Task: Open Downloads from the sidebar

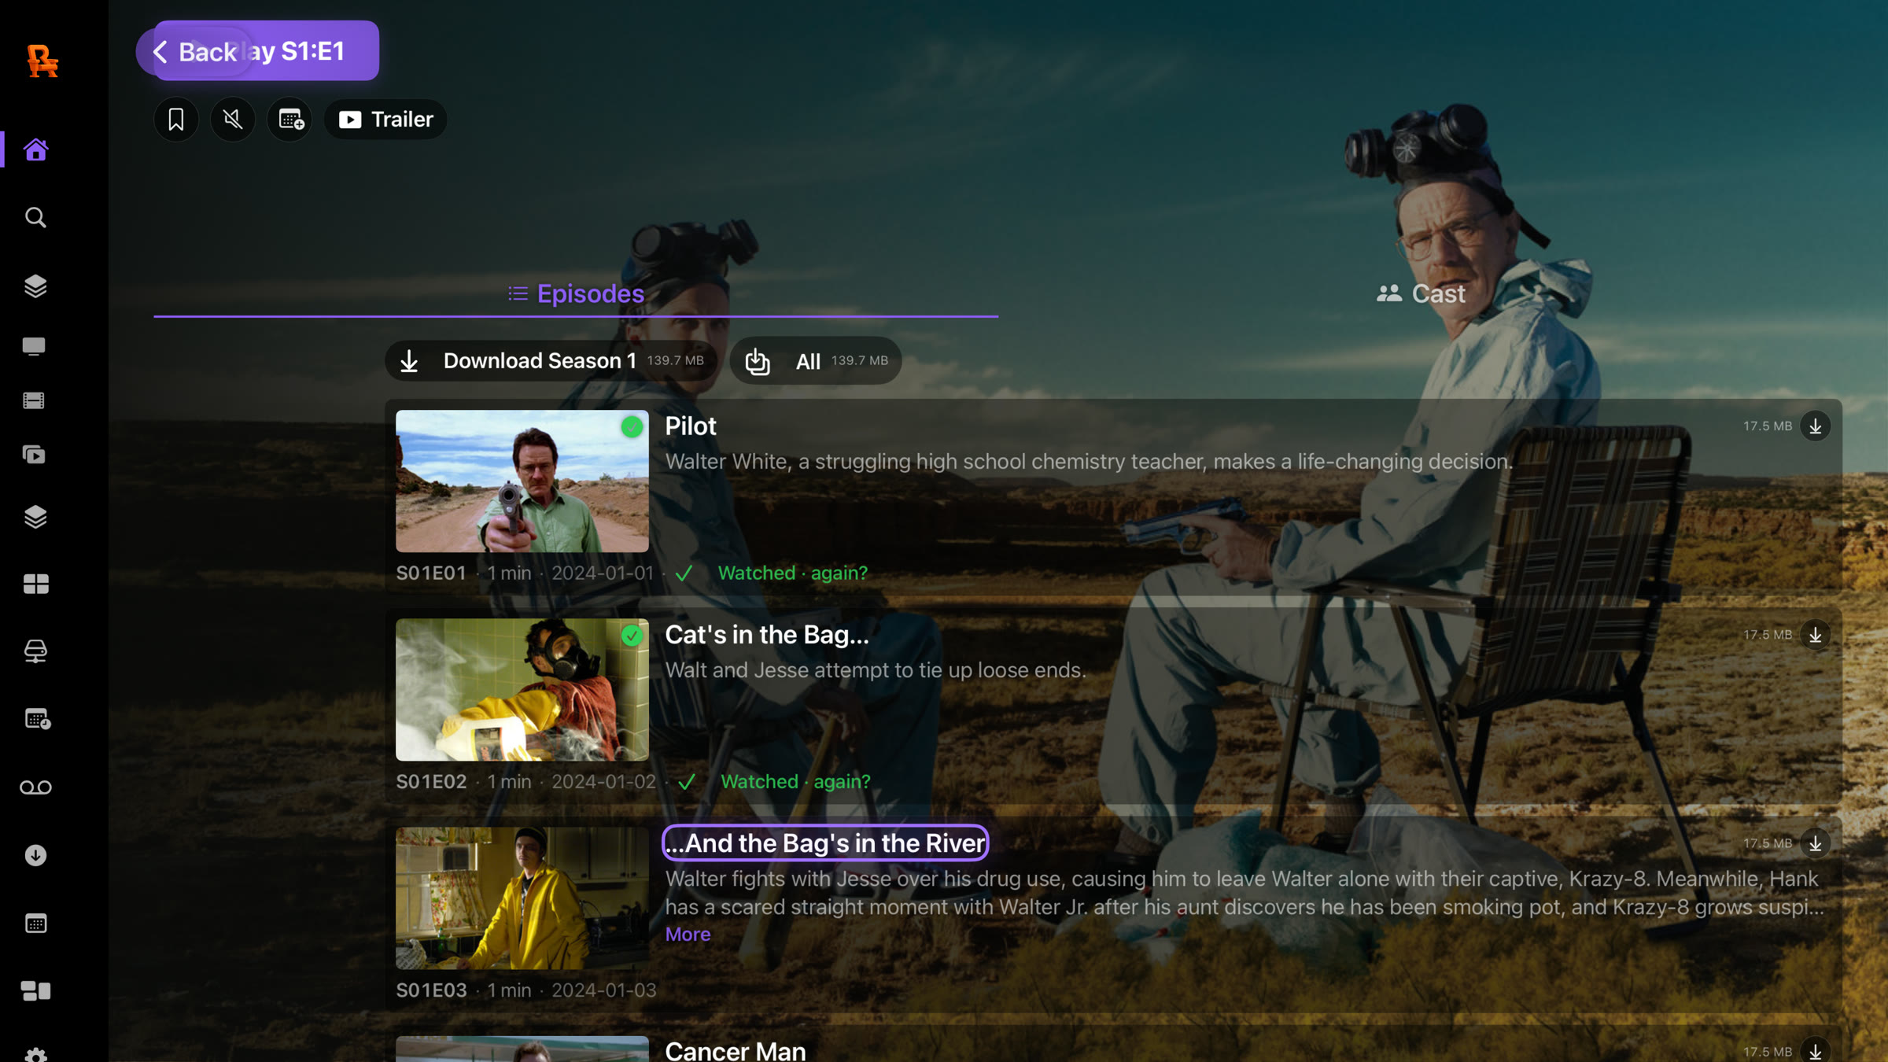Action: [x=35, y=855]
